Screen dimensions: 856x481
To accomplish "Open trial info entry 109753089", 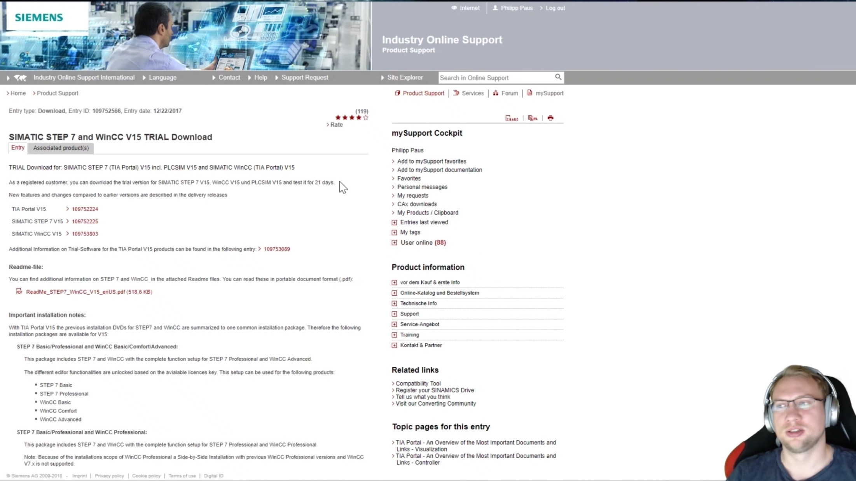I will [x=277, y=249].
